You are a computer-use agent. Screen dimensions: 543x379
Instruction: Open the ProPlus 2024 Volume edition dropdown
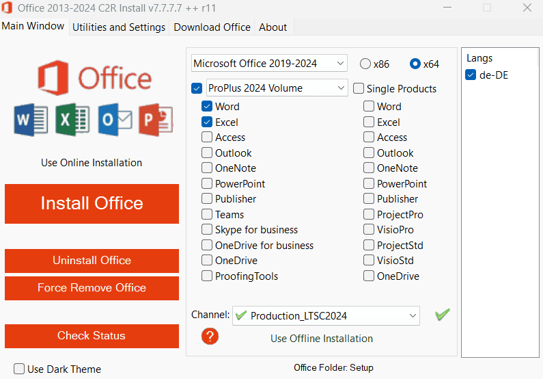click(x=277, y=88)
